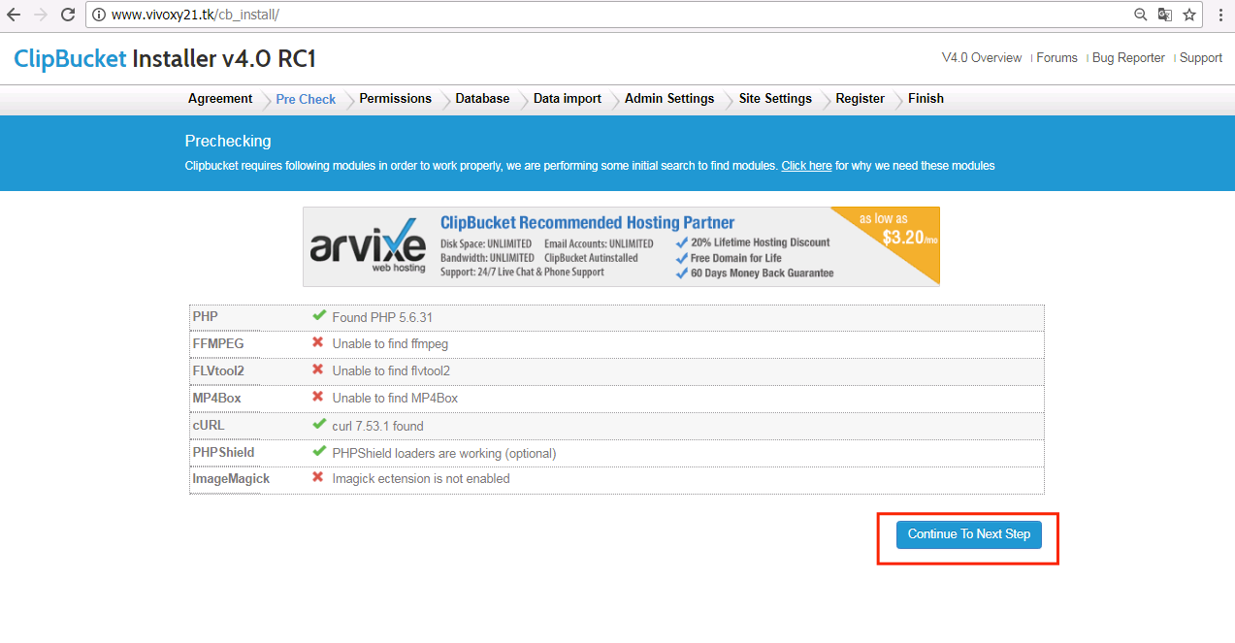Click the PHP row label
This screenshot has height=643, width=1235.
(x=207, y=317)
